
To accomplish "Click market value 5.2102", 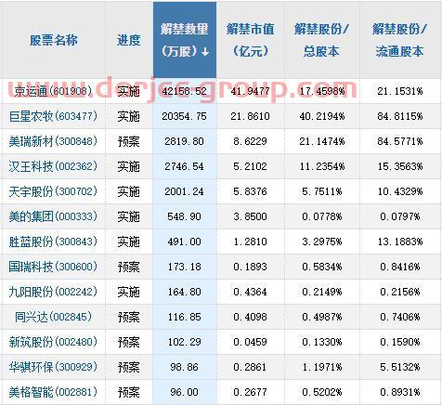I will 250,166.
